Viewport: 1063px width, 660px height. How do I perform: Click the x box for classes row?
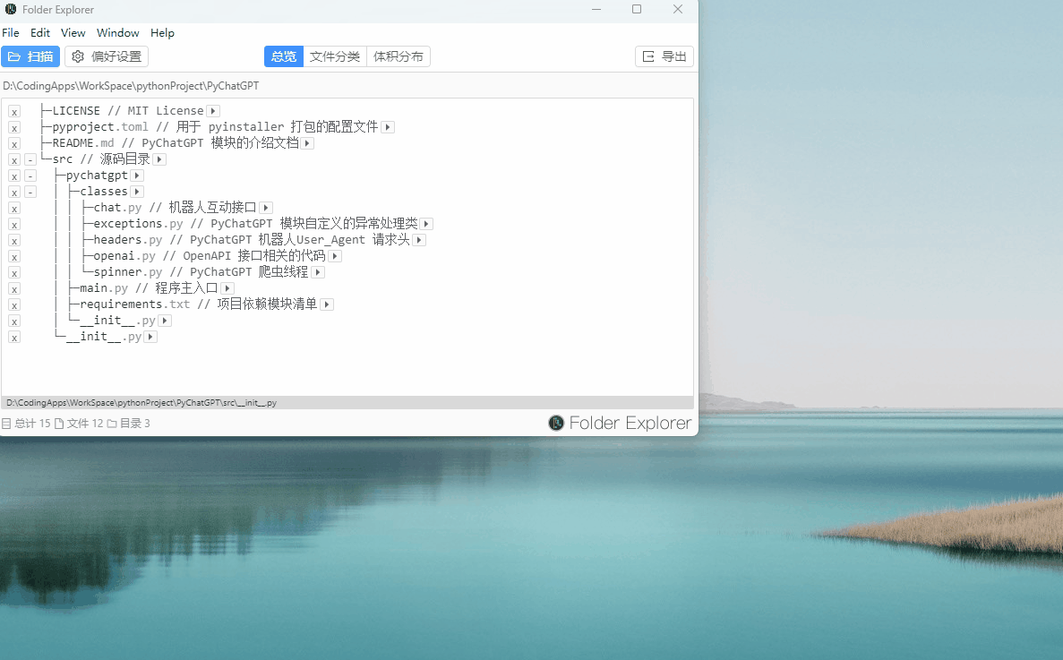[14, 193]
